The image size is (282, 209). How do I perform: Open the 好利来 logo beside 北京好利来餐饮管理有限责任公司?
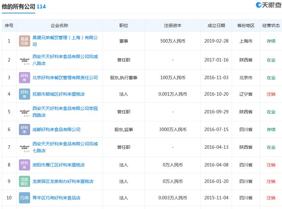point(25,78)
